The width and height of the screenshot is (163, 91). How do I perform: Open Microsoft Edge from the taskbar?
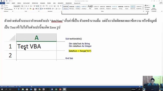[x=19, y=89]
